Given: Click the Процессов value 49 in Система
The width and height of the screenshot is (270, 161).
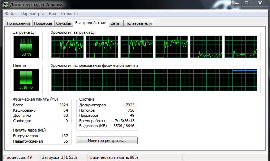Looking at the screenshot, I should [132, 115].
